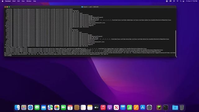Click the Terminal command prompt line
This screenshot has height=112, width=199.
point(8,55)
